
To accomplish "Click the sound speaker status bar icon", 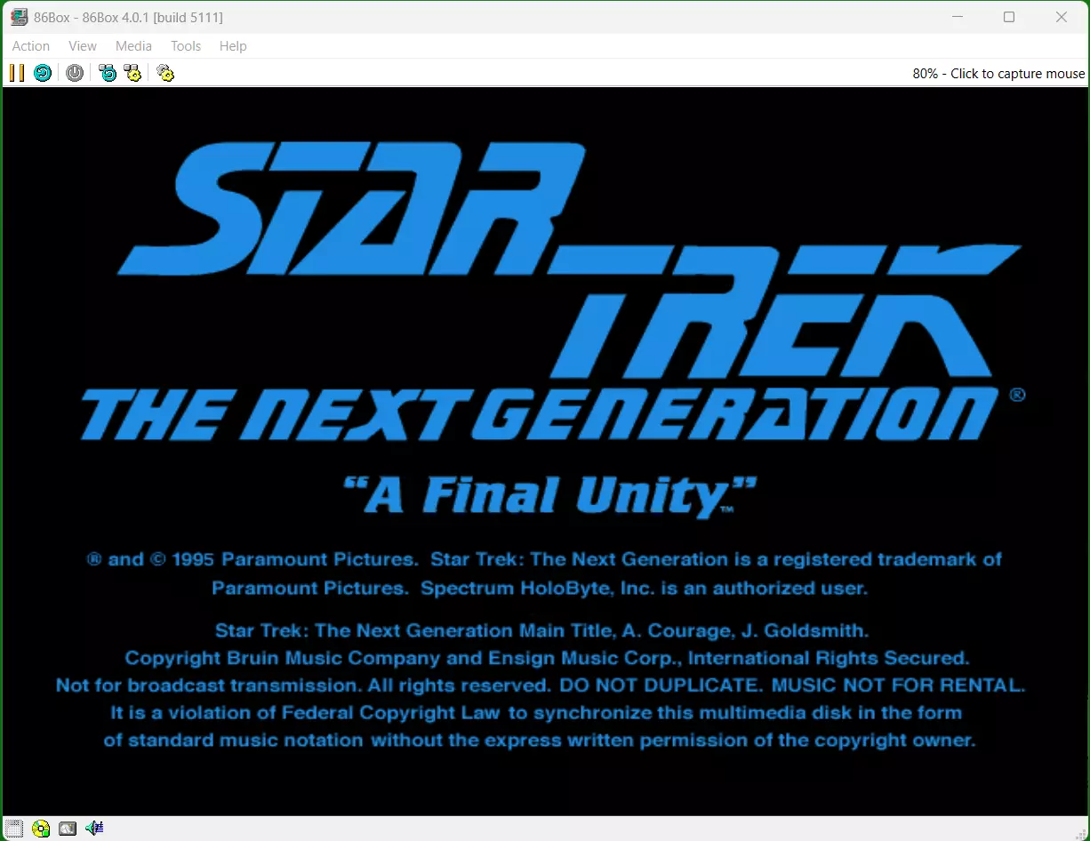I will (x=94, y=829).
